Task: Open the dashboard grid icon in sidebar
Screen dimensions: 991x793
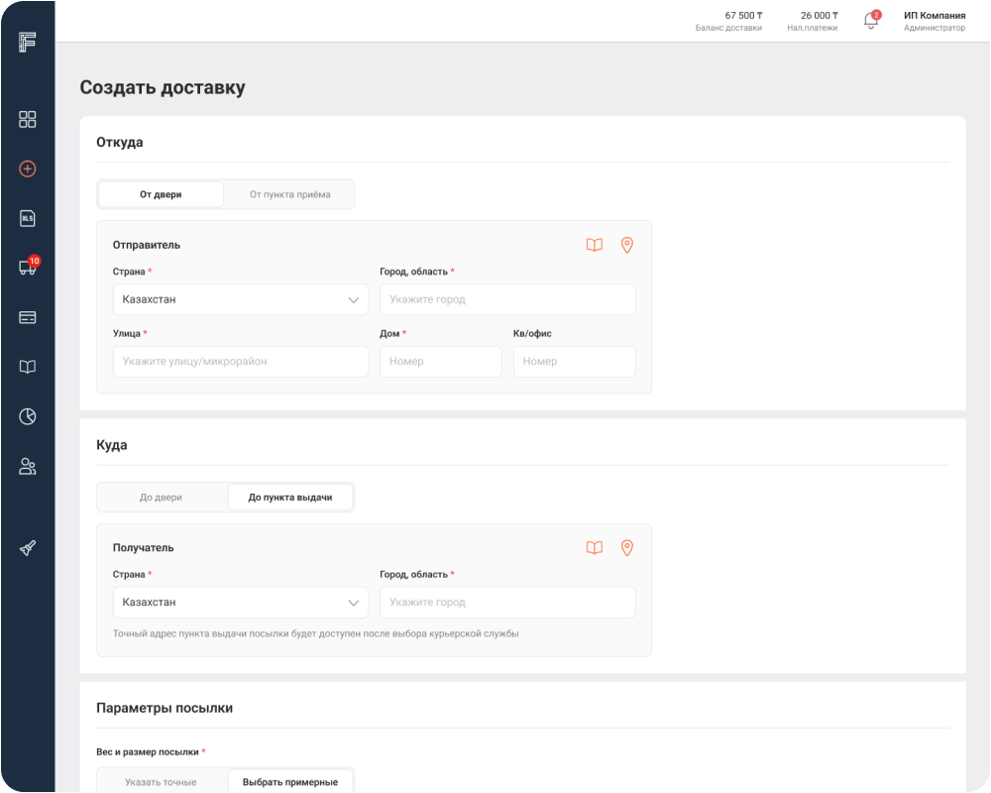Action: pyautogui.click(x=28, y=119)
